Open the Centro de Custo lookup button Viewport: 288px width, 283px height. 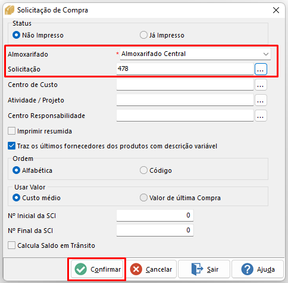[261, 85]
